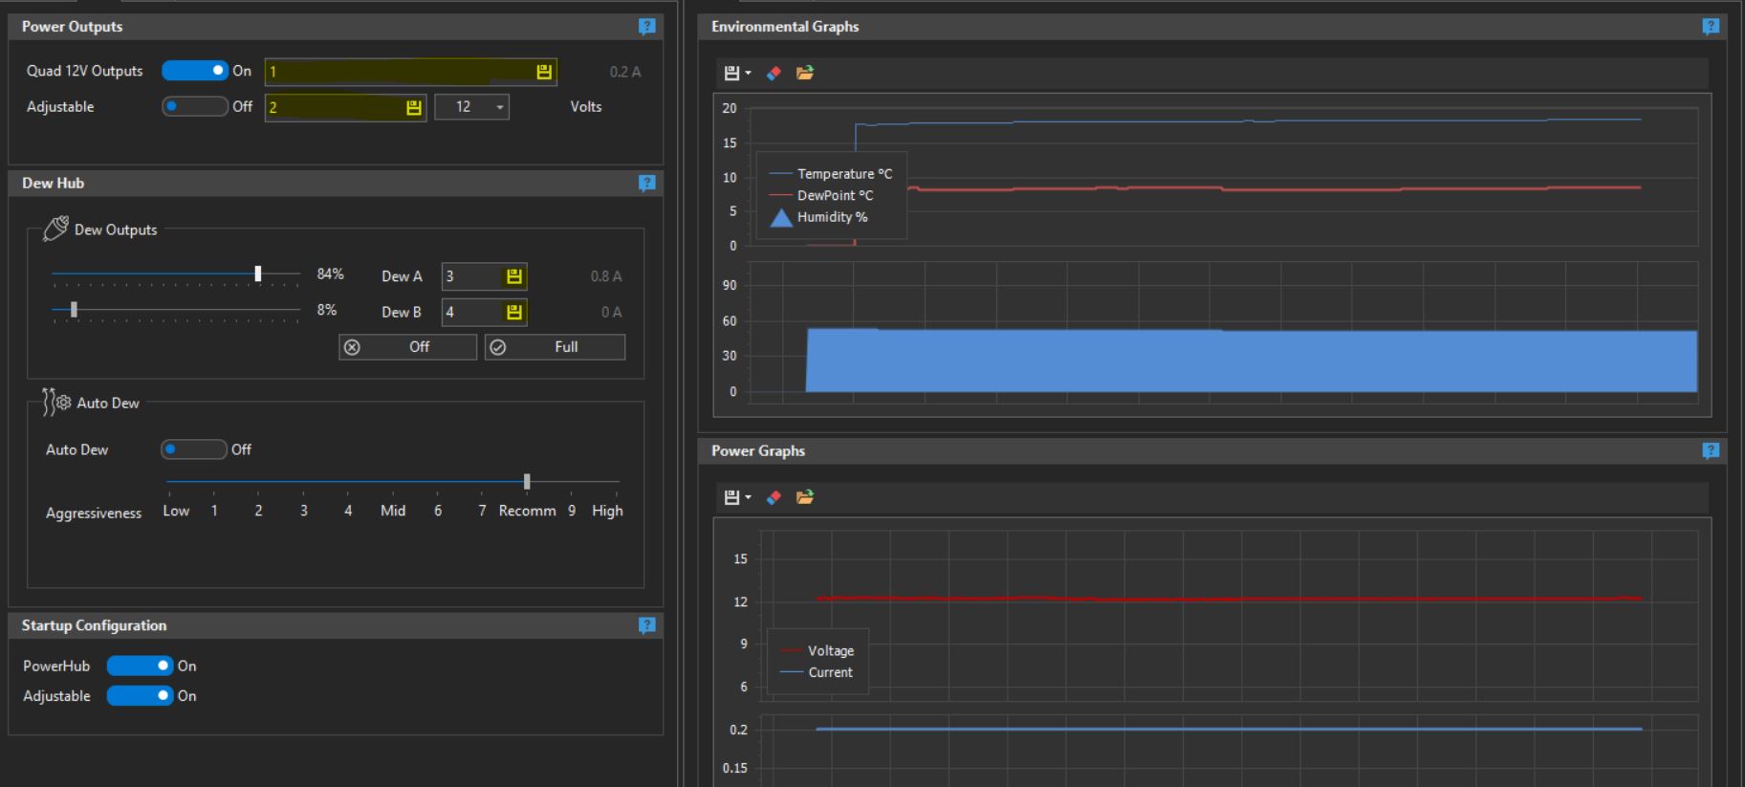
Task: Click the Current legend entry
Action: point(817,672)
